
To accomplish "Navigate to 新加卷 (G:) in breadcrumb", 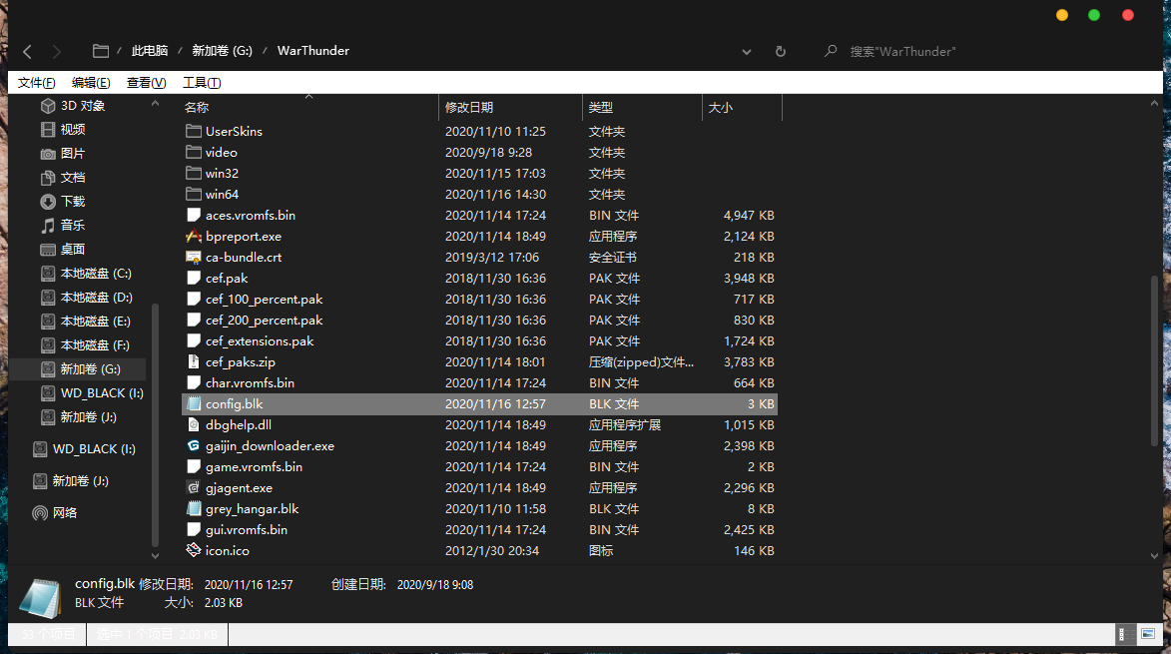I will [222, 51].
